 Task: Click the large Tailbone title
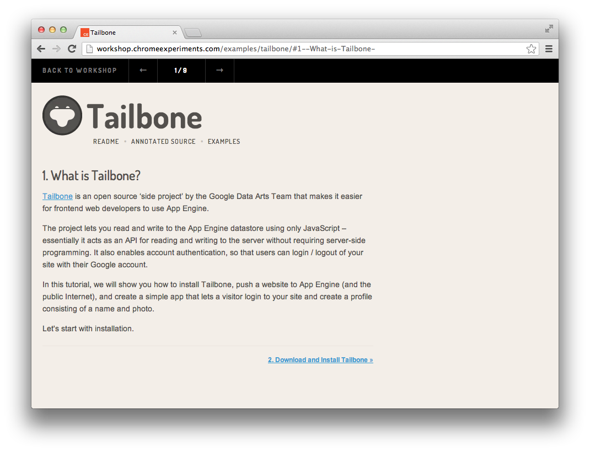point(144,117)
